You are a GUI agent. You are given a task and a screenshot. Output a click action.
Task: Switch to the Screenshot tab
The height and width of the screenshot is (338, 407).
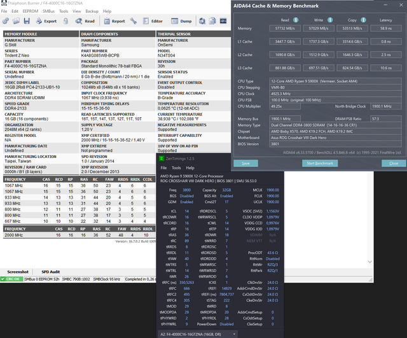coord(18,272)
